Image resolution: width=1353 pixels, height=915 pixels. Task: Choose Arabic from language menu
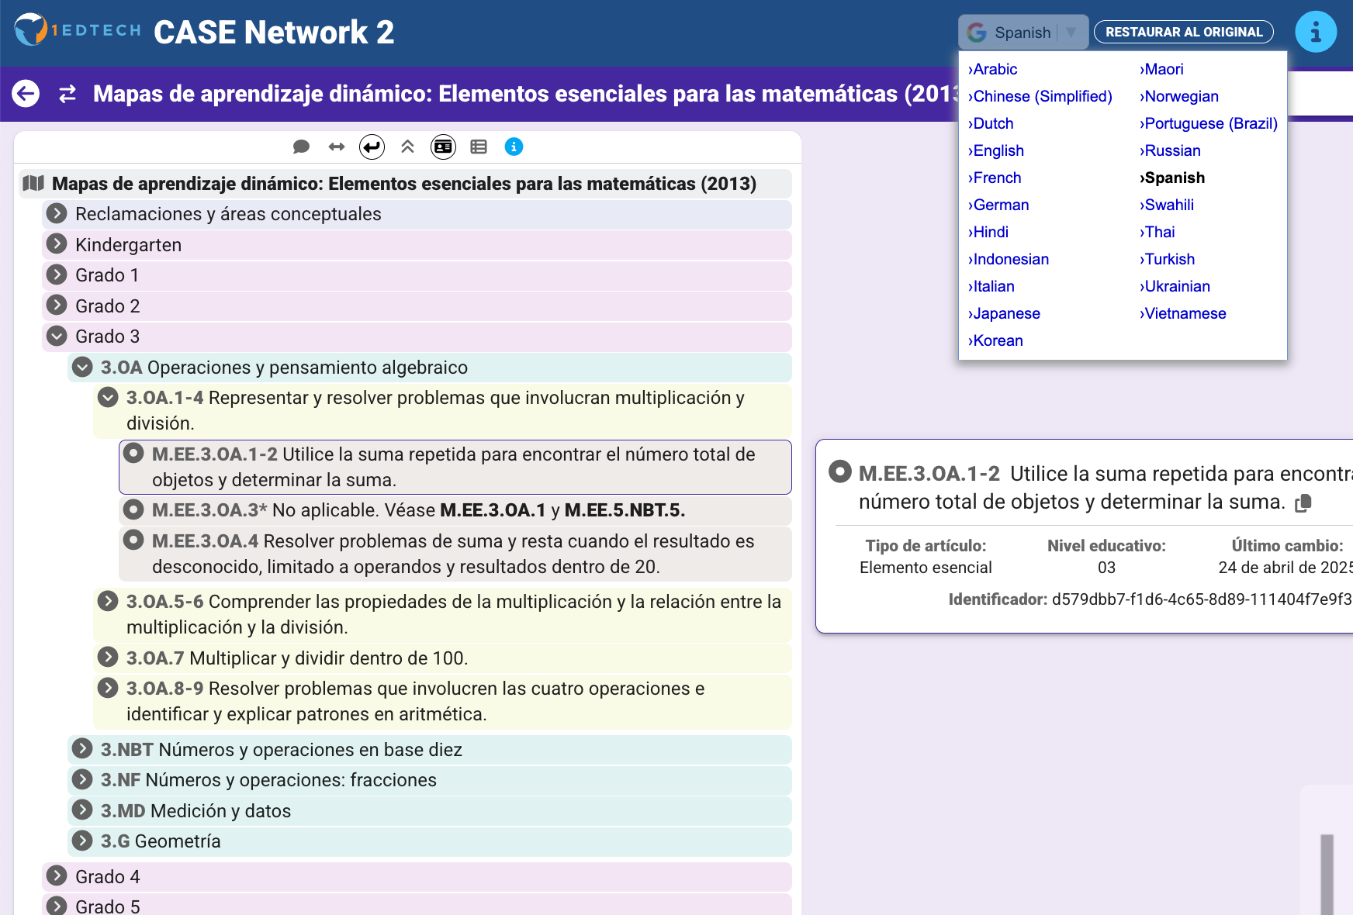click(993, 69)
